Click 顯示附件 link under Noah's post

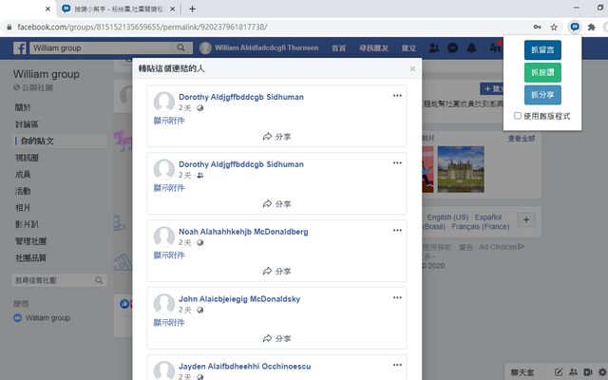(x=169, y=256)
